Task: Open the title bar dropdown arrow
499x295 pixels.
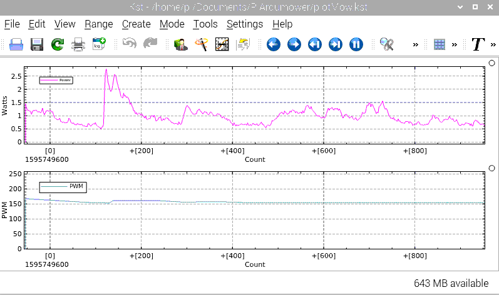Action: pos(460,7)
